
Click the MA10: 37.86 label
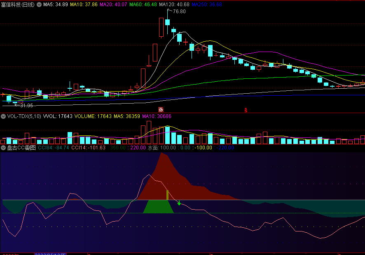84,5
